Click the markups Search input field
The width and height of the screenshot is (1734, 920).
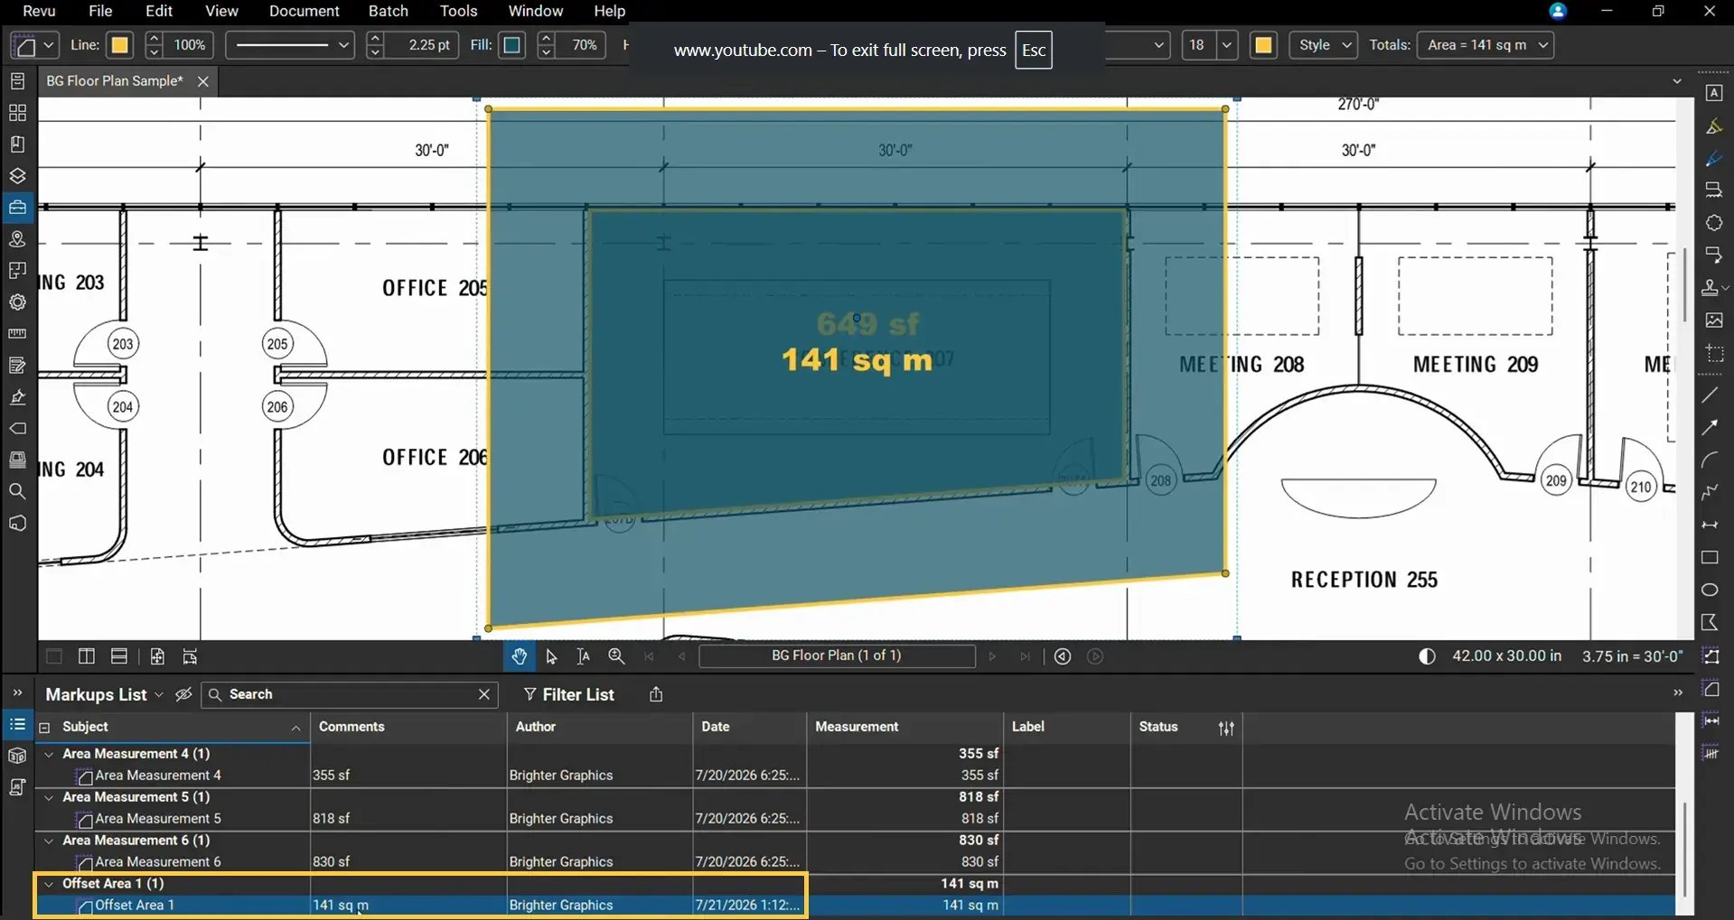[348, 694]
